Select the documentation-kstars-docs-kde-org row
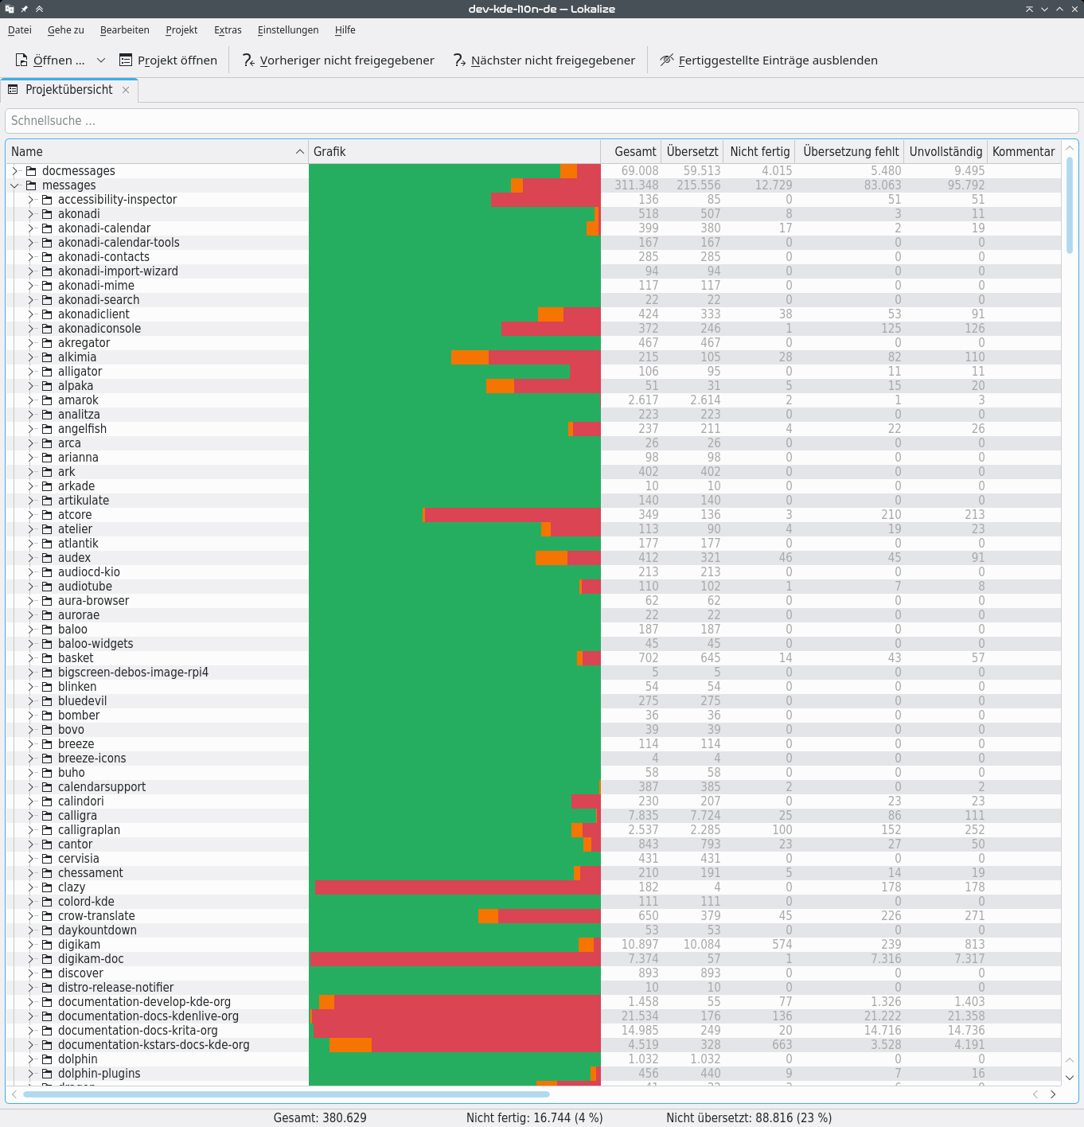The width and height of the screenshot is (1084, 1127). tap(533, 1045)
